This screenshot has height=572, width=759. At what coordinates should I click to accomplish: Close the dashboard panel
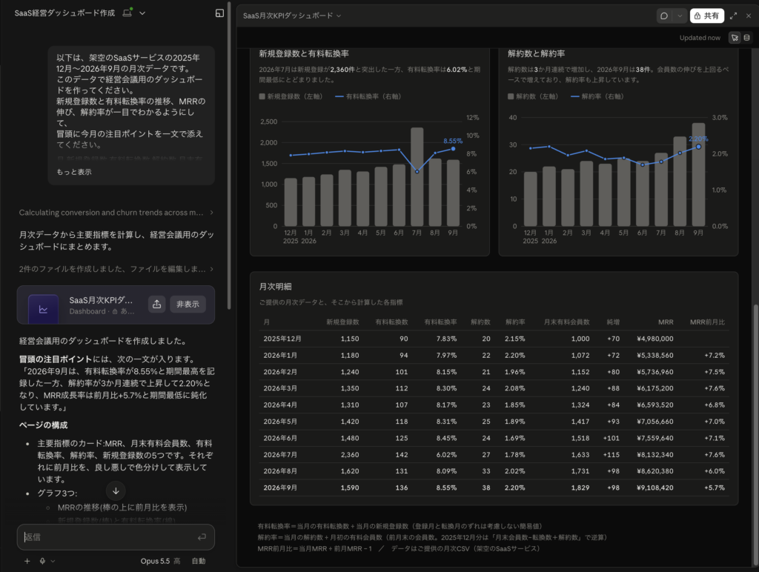tap(749, 16)
